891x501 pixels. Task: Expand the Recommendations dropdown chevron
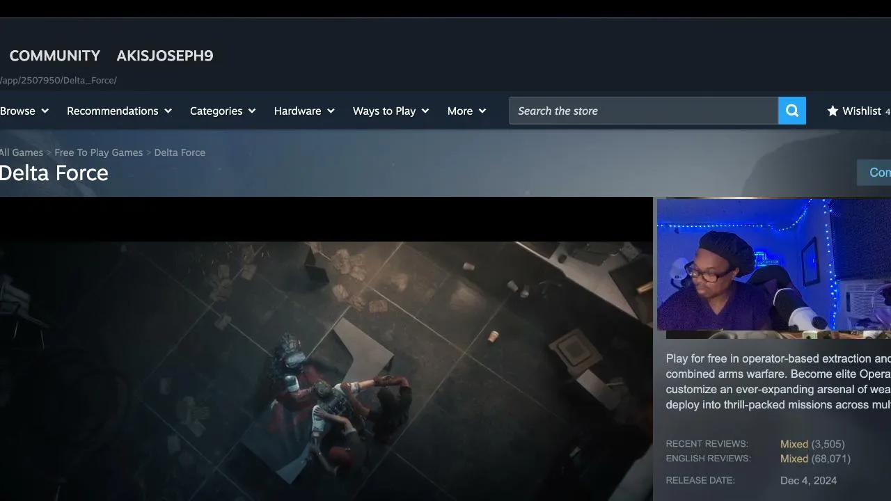pos(168,111)
